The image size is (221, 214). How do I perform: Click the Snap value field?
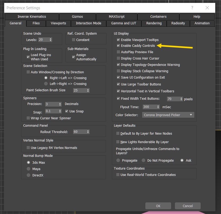pos(52,111)
